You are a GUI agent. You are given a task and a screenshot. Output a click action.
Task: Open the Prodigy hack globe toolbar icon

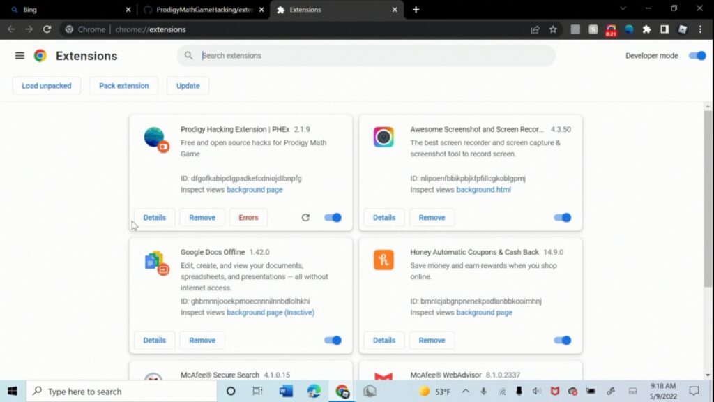629,29
